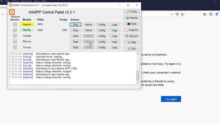Viewport: 220px width, 124px height.
Task: Open Firefox Help menu
Action: coord(44,1)
